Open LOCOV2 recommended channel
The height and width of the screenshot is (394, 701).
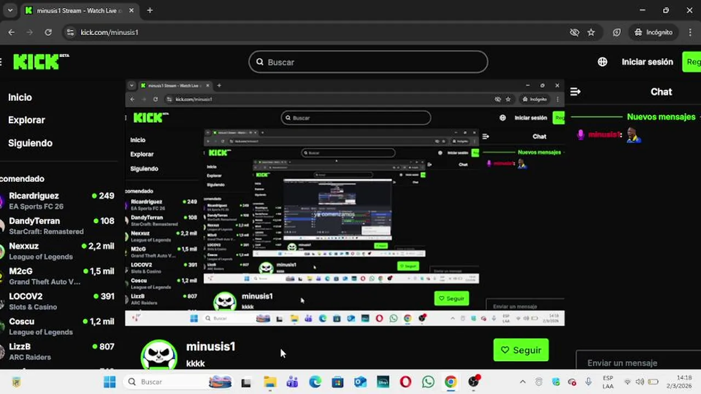(x=57, y=301)
